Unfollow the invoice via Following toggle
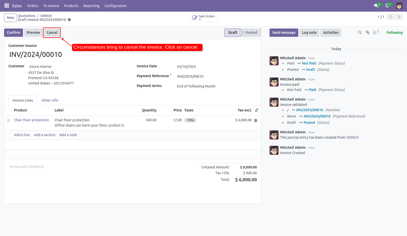Screen dimensions: 407x236 tap(394, 33)
